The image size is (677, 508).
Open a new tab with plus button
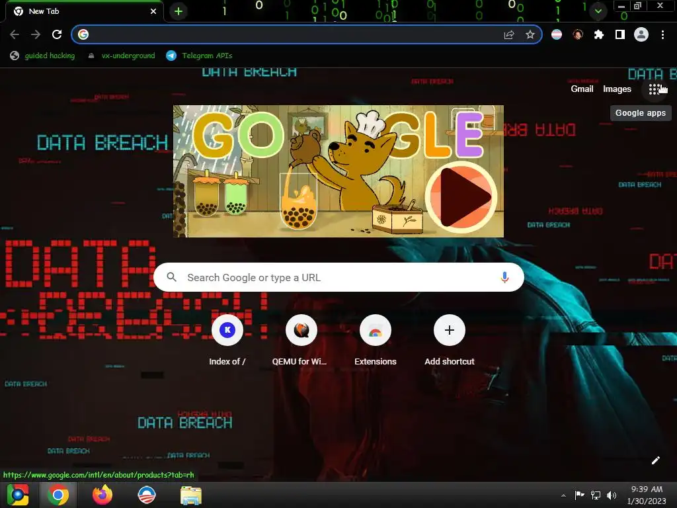pyautogui.click(x=179, y=11)
